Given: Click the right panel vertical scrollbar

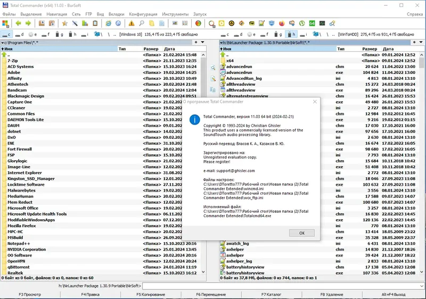Looking at the screenshot, I should tap(422, 163).
